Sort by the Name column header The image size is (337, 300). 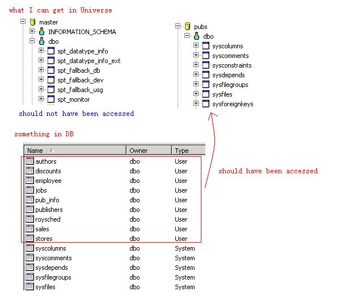point(75,150)
